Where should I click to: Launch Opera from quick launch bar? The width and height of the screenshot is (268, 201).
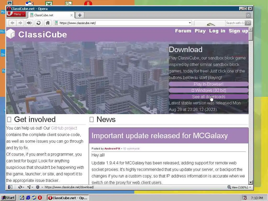tap(40, 198)
